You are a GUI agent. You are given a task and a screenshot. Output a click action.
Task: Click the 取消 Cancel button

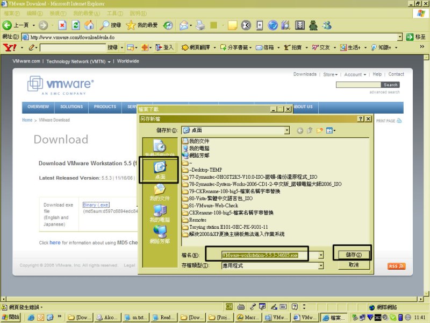coord(354,265)
